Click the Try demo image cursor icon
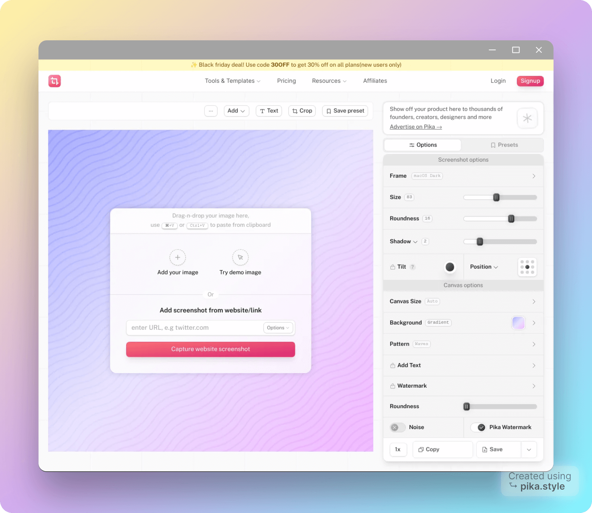 coord(240,257)
